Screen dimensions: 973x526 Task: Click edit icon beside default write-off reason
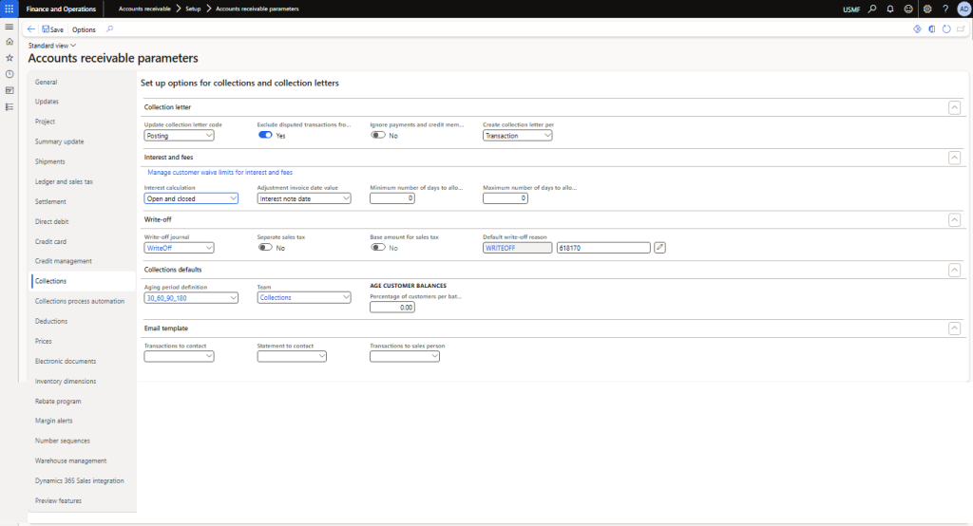660,248
